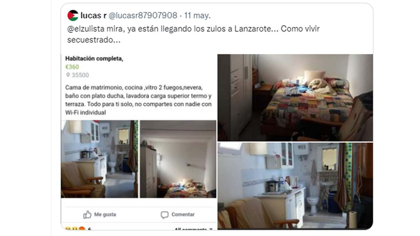Click the €360 price in green
This screenshot has width=420, height=236.
click(72, 67)
